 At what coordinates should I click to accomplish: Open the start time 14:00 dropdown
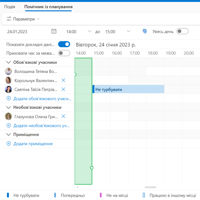90,31
